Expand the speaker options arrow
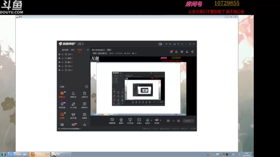This screenshot has width=280, height=157. 160,120
